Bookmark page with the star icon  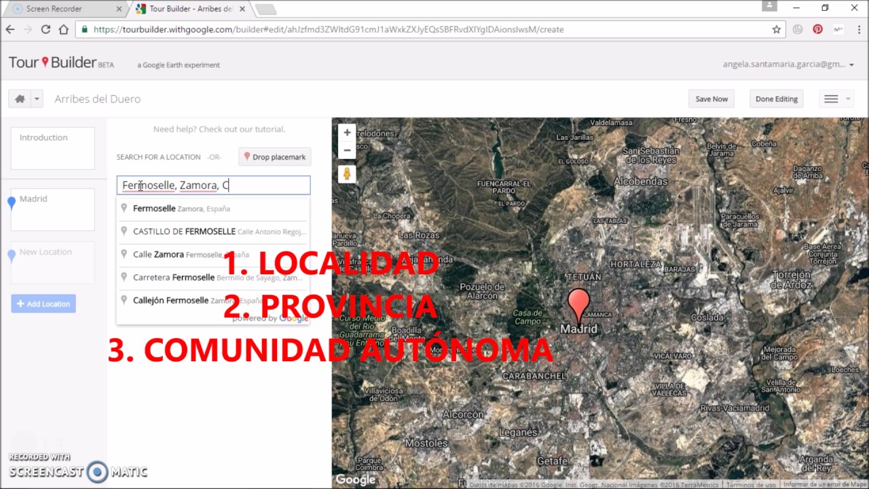776,29
